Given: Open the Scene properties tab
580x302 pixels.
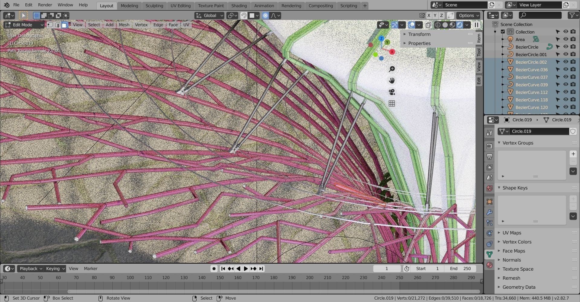Looking at the screenshot, I should coord(489,178).
